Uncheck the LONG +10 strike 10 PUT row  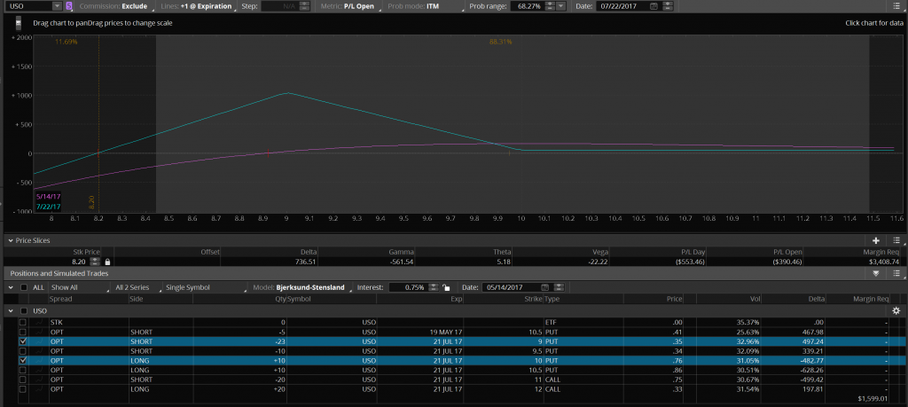click(x=23, y=361)
